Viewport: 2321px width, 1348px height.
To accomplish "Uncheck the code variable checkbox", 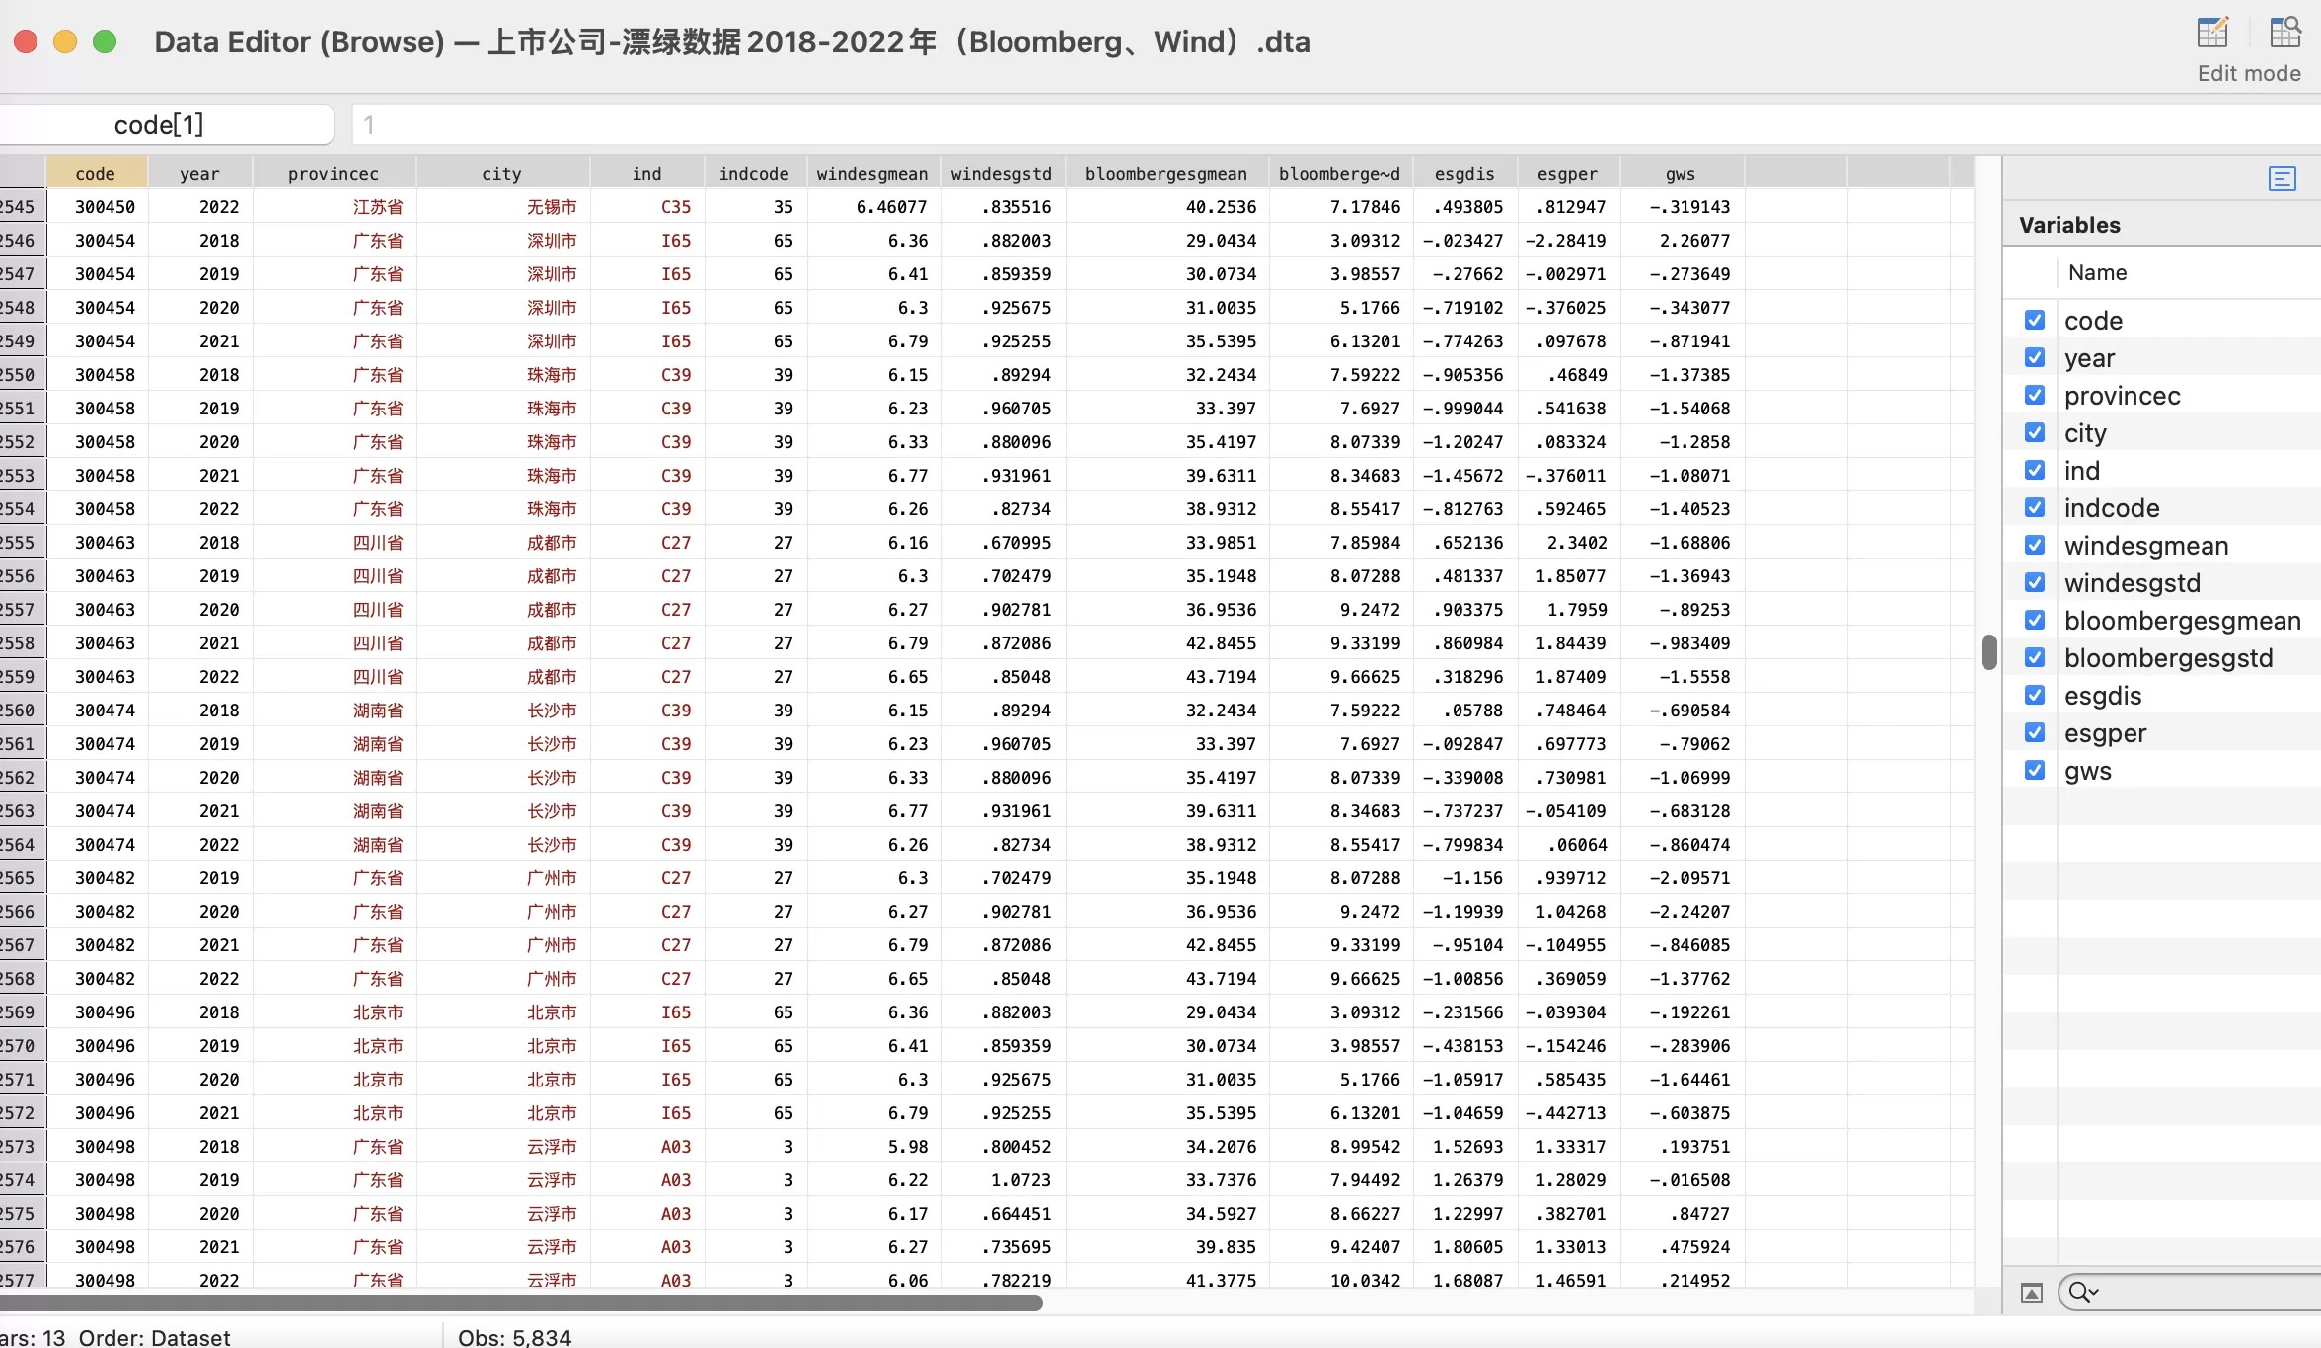I will [2034, 320].
